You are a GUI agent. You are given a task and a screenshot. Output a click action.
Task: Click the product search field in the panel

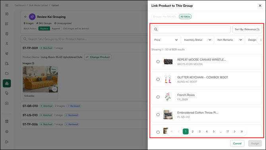pyautogui.click(x=191, y=29)
